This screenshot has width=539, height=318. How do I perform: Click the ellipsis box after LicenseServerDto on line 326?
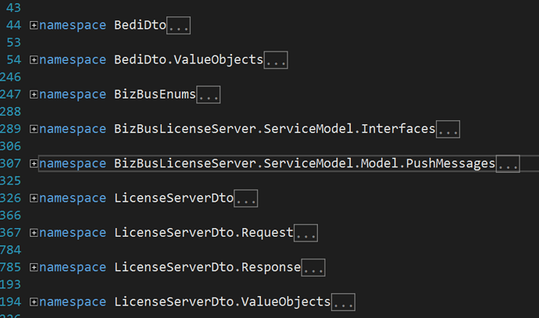(246, 198)
